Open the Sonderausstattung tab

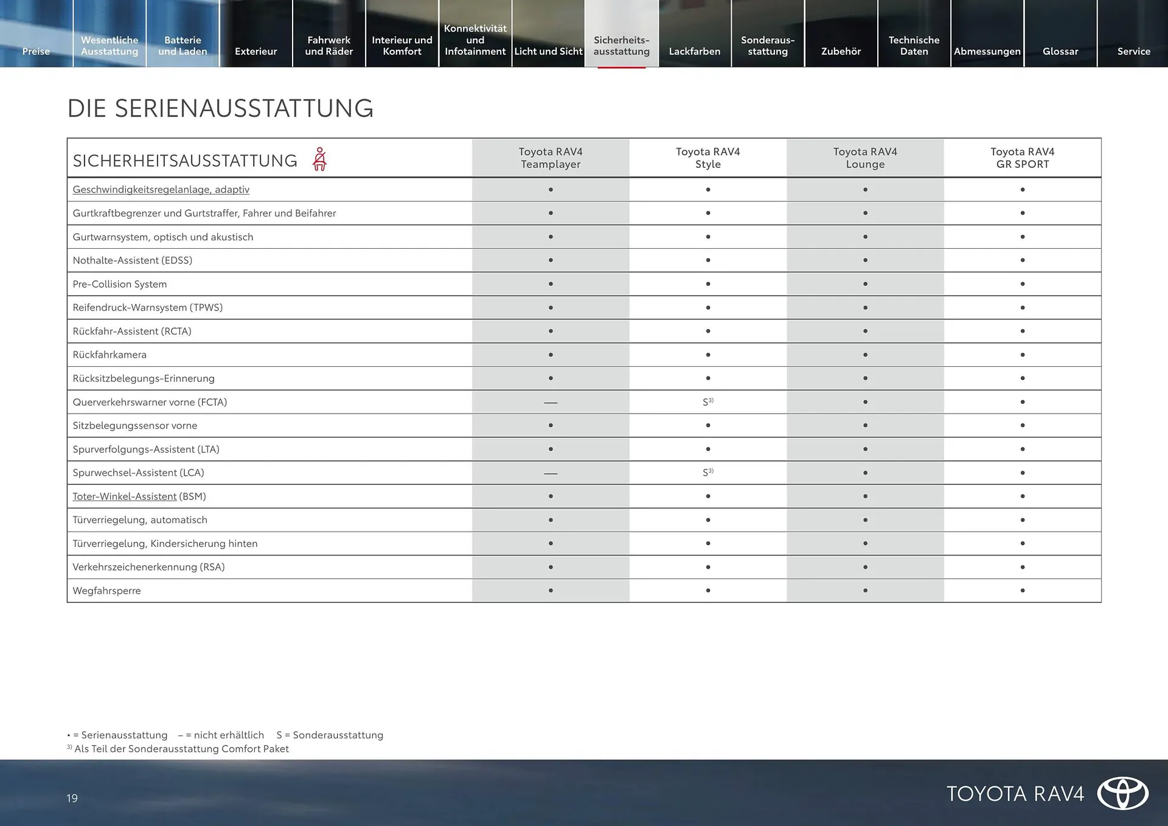point(768,46)
